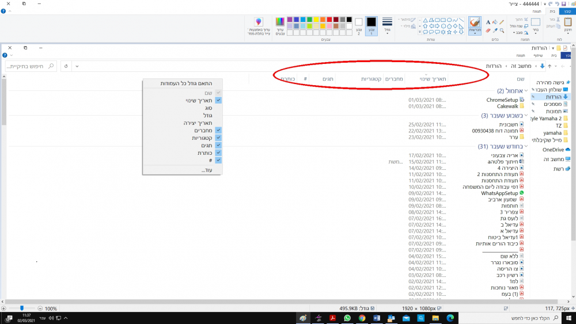
Task: Click the Windows Start button
Action: tap(569, 318)
